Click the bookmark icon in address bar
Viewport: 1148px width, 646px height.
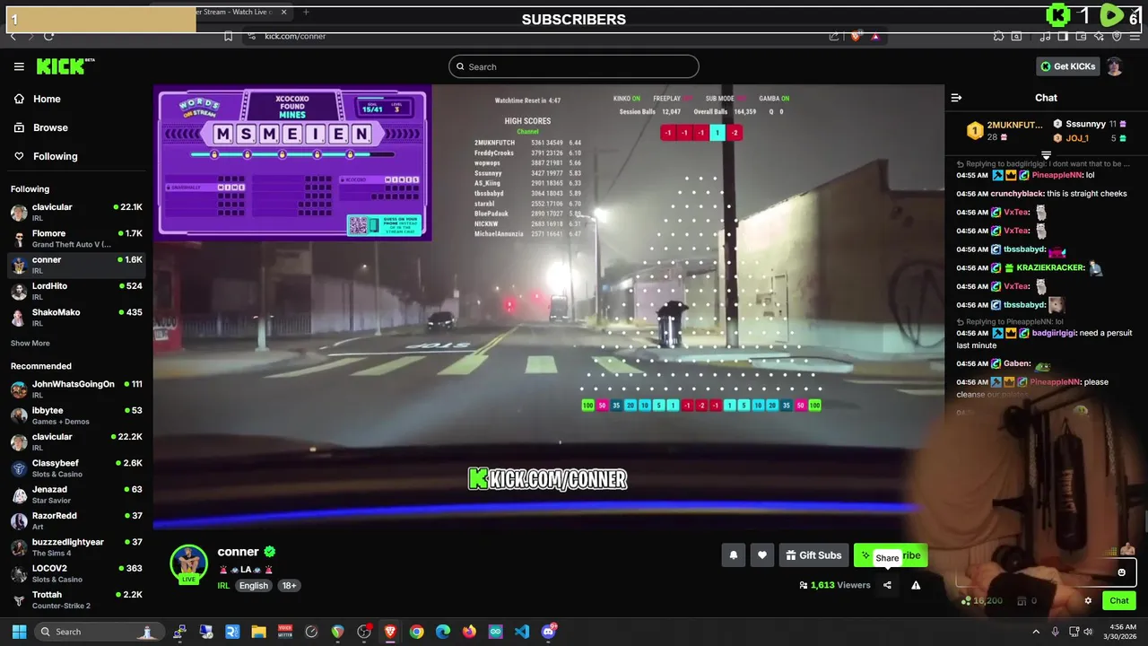click(228, 36)
